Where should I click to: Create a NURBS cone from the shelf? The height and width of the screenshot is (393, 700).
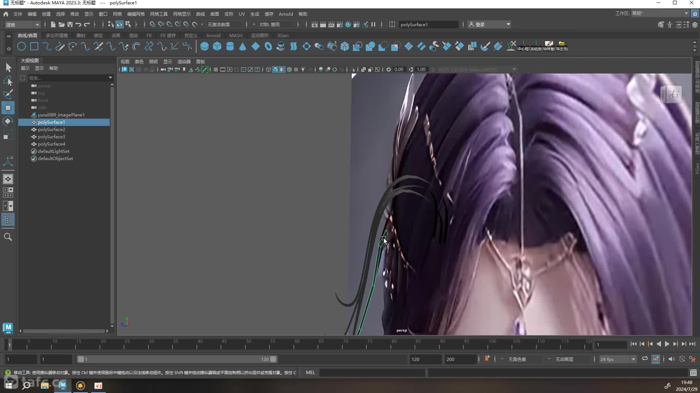coord(243,47)
